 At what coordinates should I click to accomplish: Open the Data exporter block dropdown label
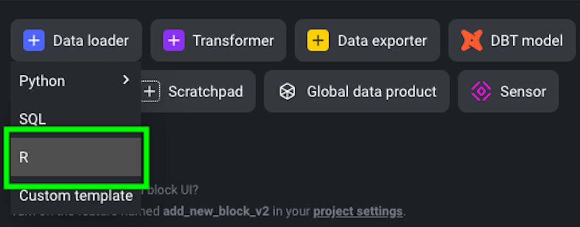pyautogui.click(x=382, y=40)
